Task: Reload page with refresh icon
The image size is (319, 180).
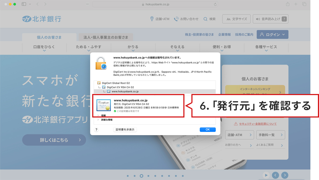Action: tap(215, 4)
